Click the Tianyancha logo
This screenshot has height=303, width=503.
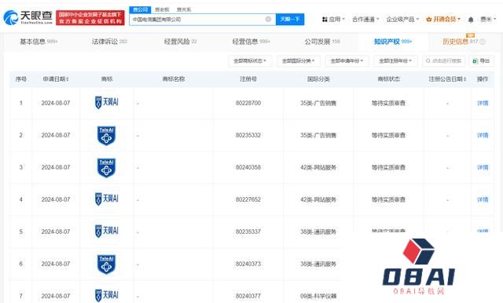pyautogui.click(x=28, y=17)
